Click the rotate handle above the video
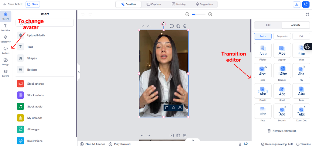Screen dimensions: 312x146 [164, 23]
